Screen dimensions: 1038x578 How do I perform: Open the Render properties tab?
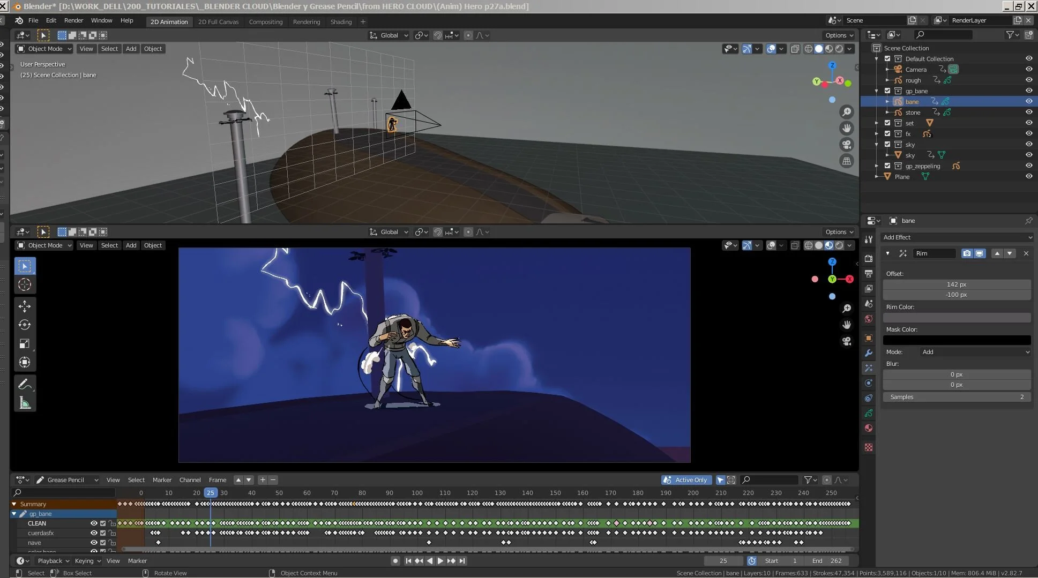[869, 258]
